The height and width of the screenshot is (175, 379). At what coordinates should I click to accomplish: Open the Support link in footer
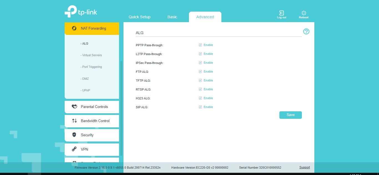[x=304, y=168]
